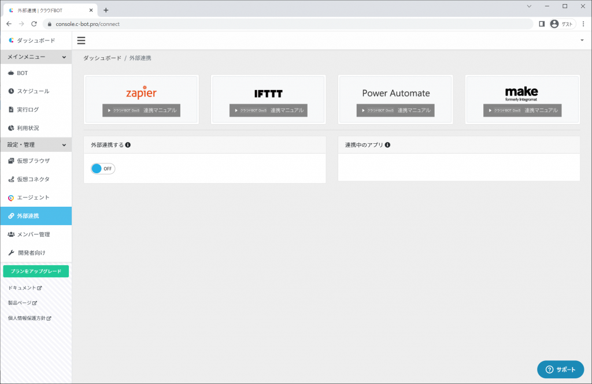Select 仮想コネクタ in sidebar

click(36, 179)
